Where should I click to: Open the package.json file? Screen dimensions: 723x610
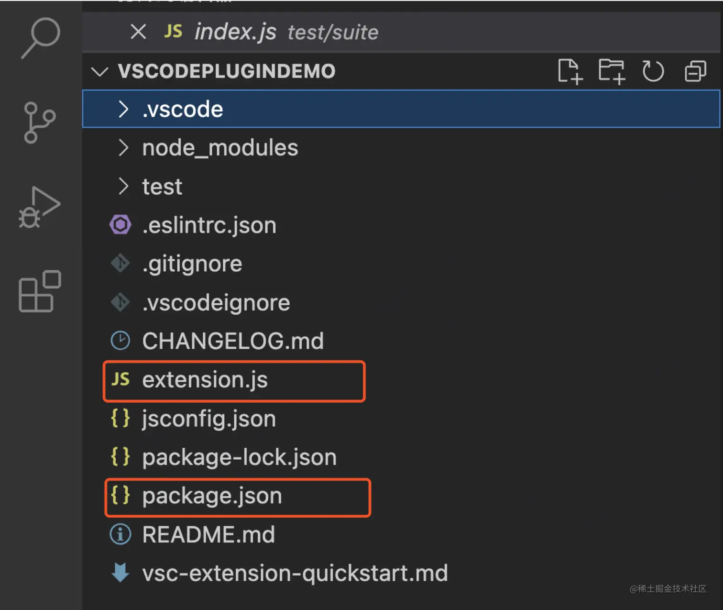(212, 496)
